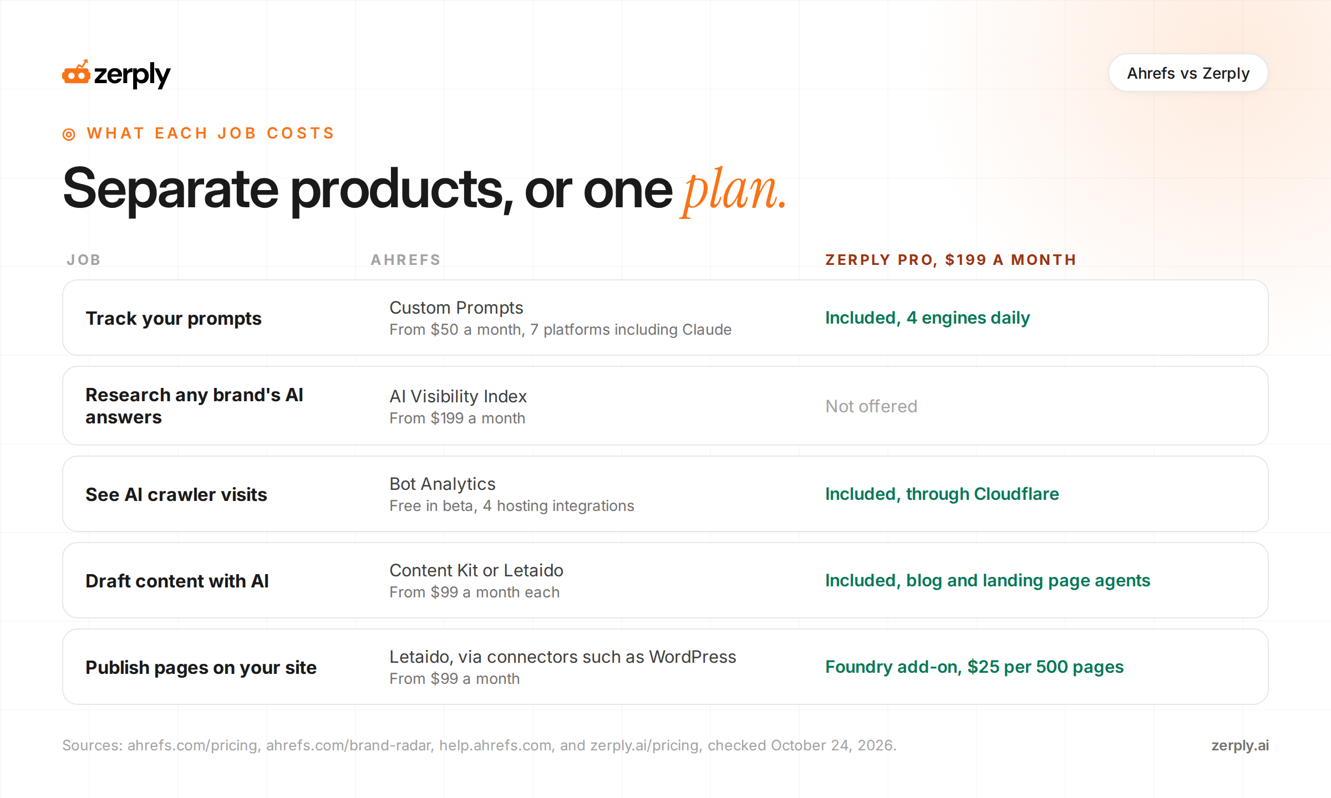
Task: Click Content Kit or Letaido product name
Action: pos(476,570)
